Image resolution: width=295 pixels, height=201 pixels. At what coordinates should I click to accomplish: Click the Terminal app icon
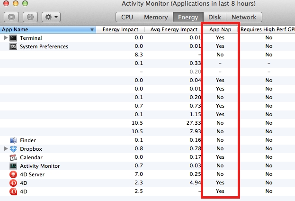(13, 38)
